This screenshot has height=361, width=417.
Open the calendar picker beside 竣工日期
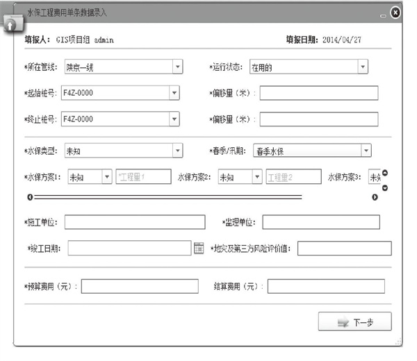pos(198,248)
